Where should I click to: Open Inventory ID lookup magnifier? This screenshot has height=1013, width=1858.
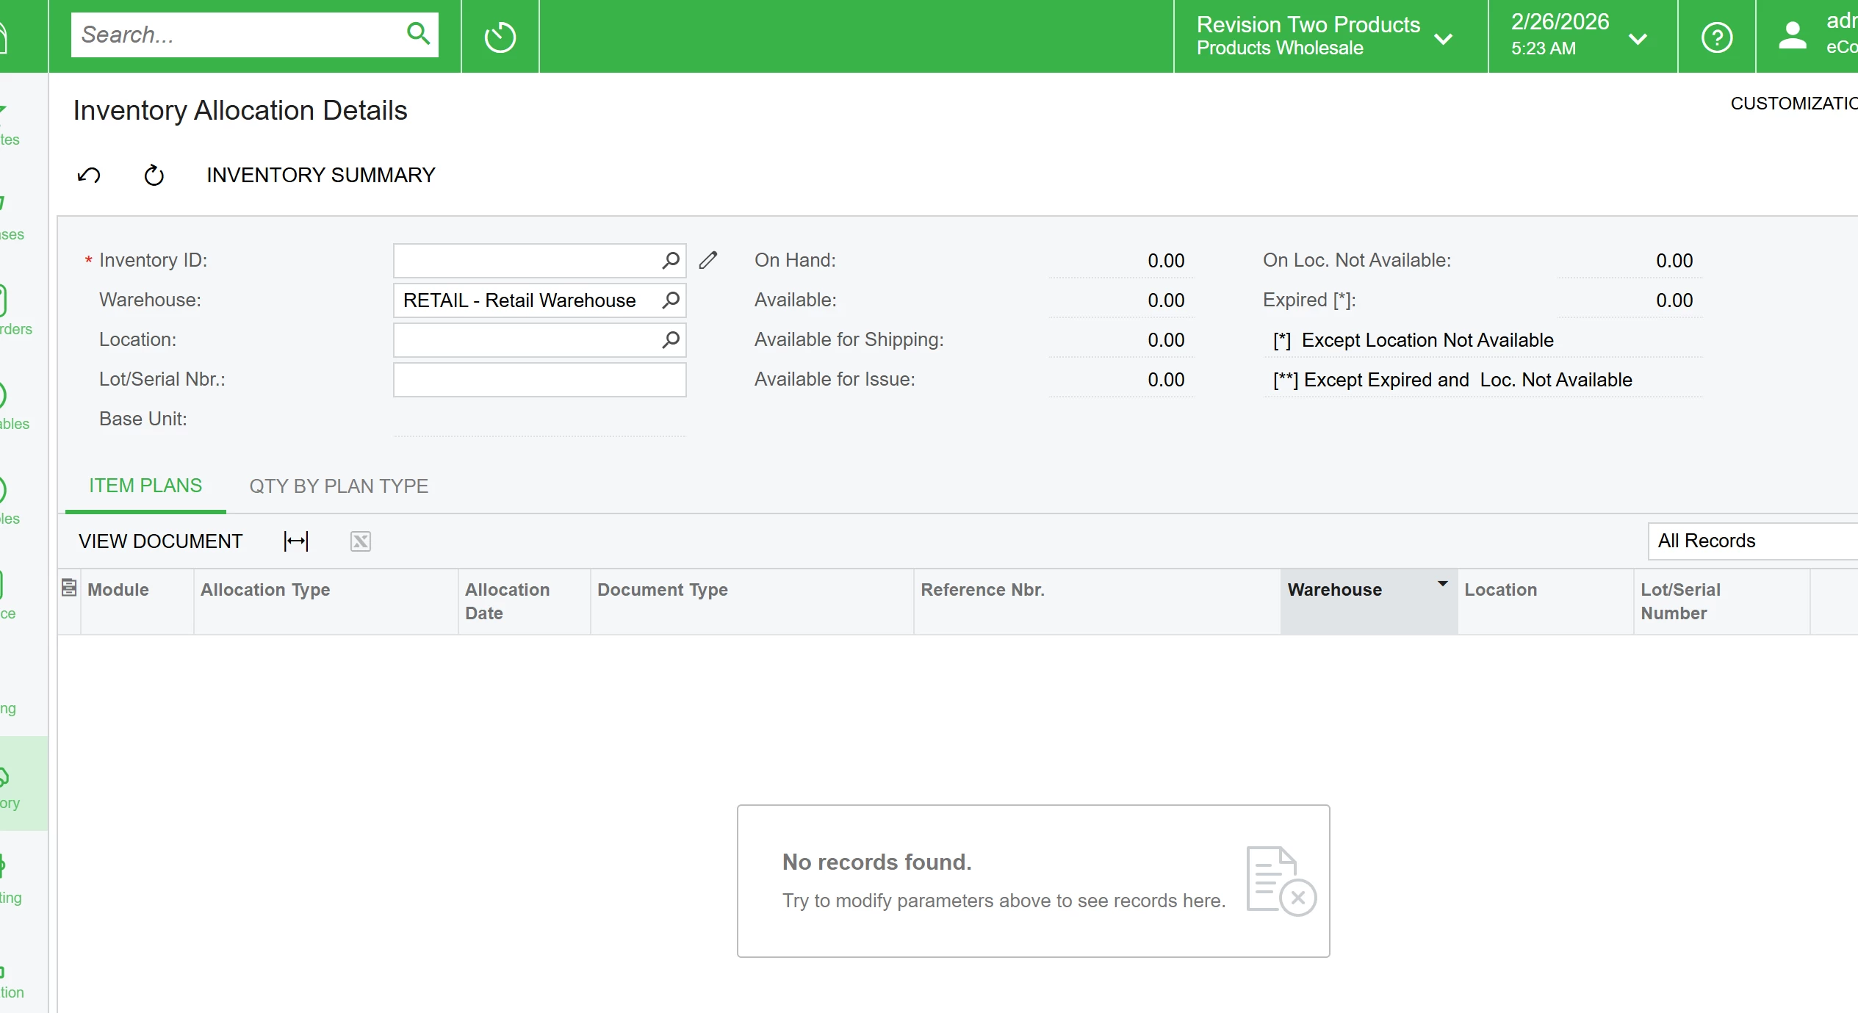[x=670, y=260]
